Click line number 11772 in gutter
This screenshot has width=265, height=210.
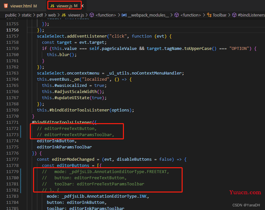coord(12,128)
